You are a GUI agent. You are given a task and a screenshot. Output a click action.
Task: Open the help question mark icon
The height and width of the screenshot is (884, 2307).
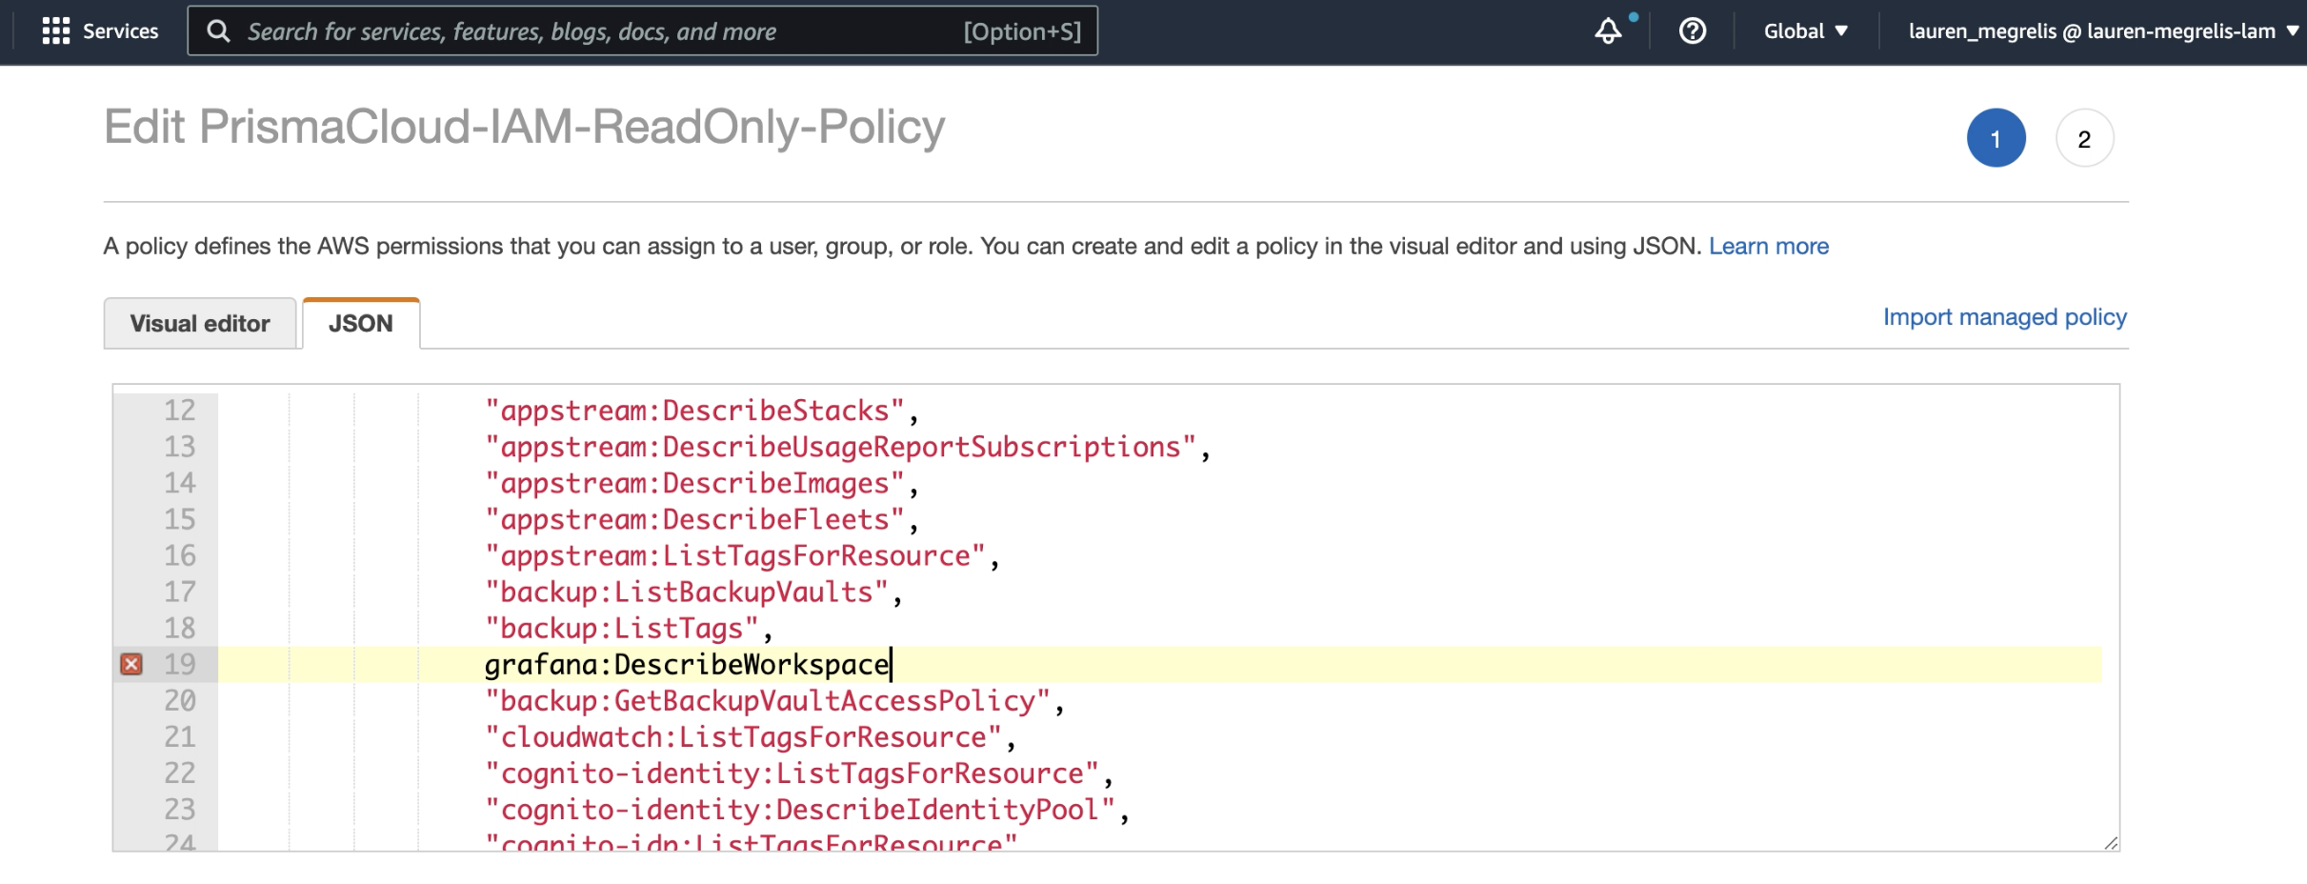1692,31
